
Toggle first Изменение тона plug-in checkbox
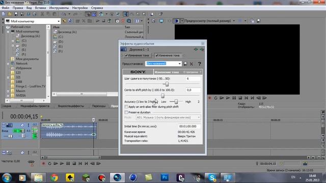tap(126, 55)
